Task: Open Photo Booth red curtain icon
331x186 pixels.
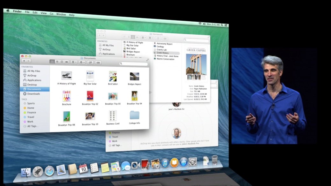Action: point(145,164)
